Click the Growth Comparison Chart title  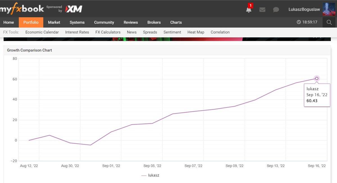pos(29,50)
